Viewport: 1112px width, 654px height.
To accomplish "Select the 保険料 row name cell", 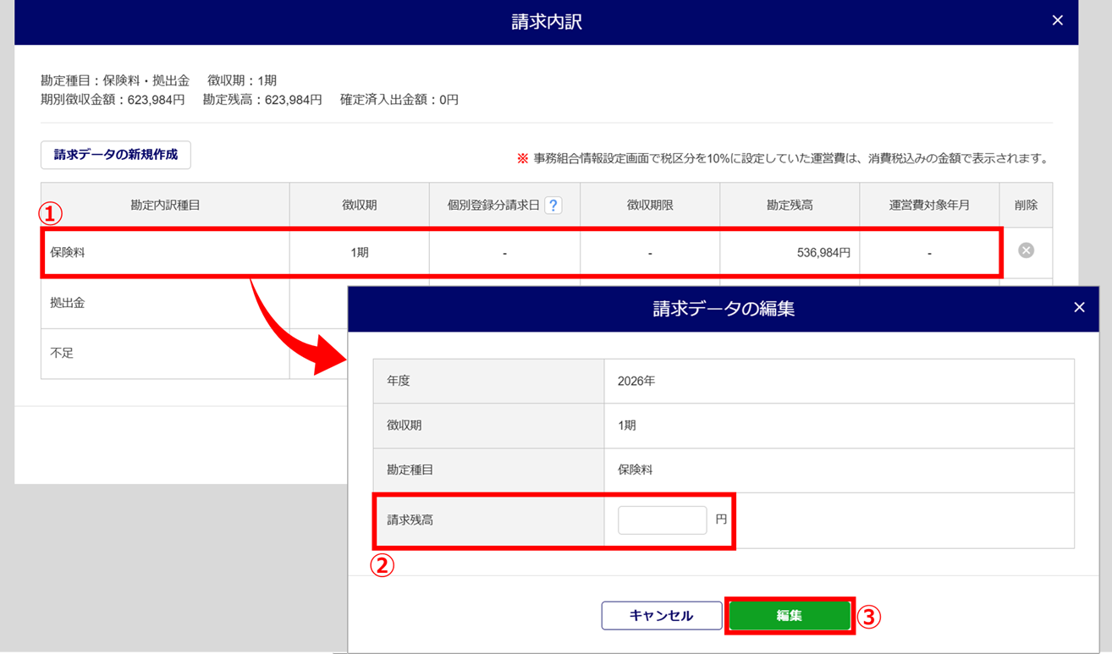I will coord(165,252).
